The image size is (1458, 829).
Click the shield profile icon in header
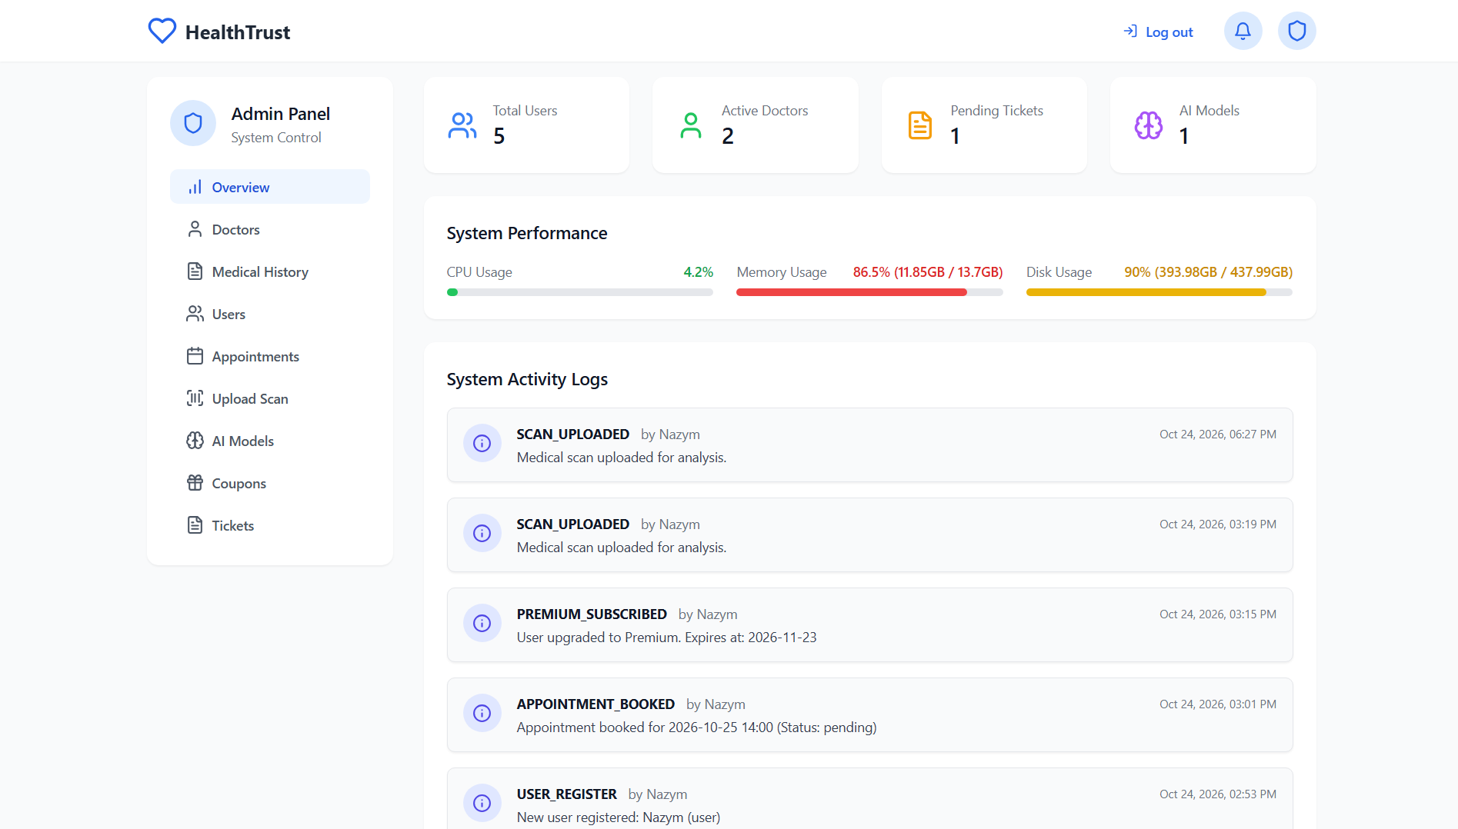(x=1296, y=32)
